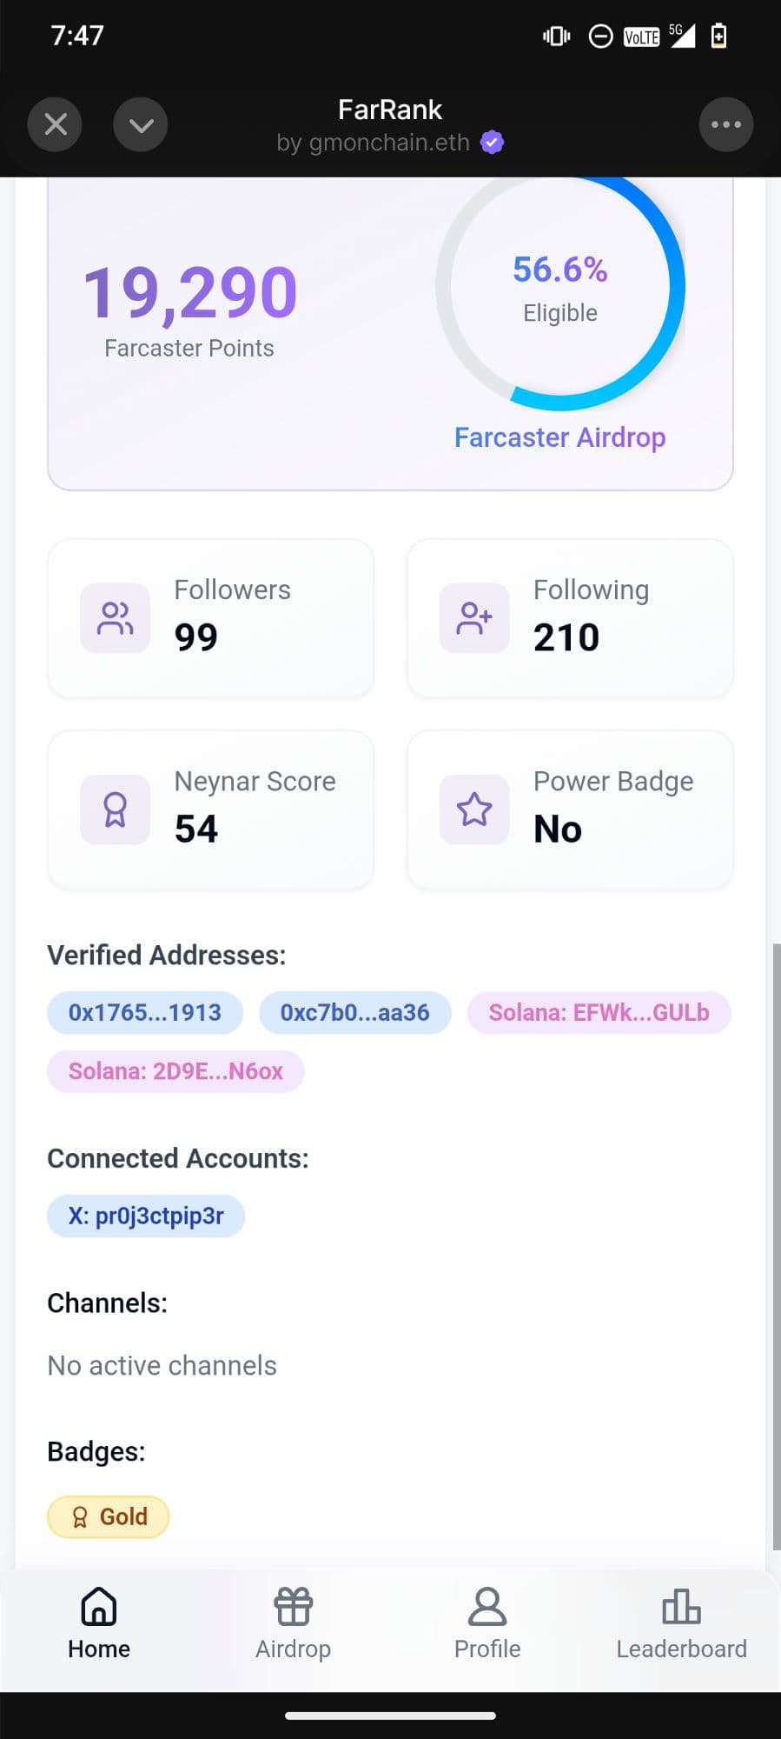Tap the Neynar Score ribbon icon

(115, 810)
